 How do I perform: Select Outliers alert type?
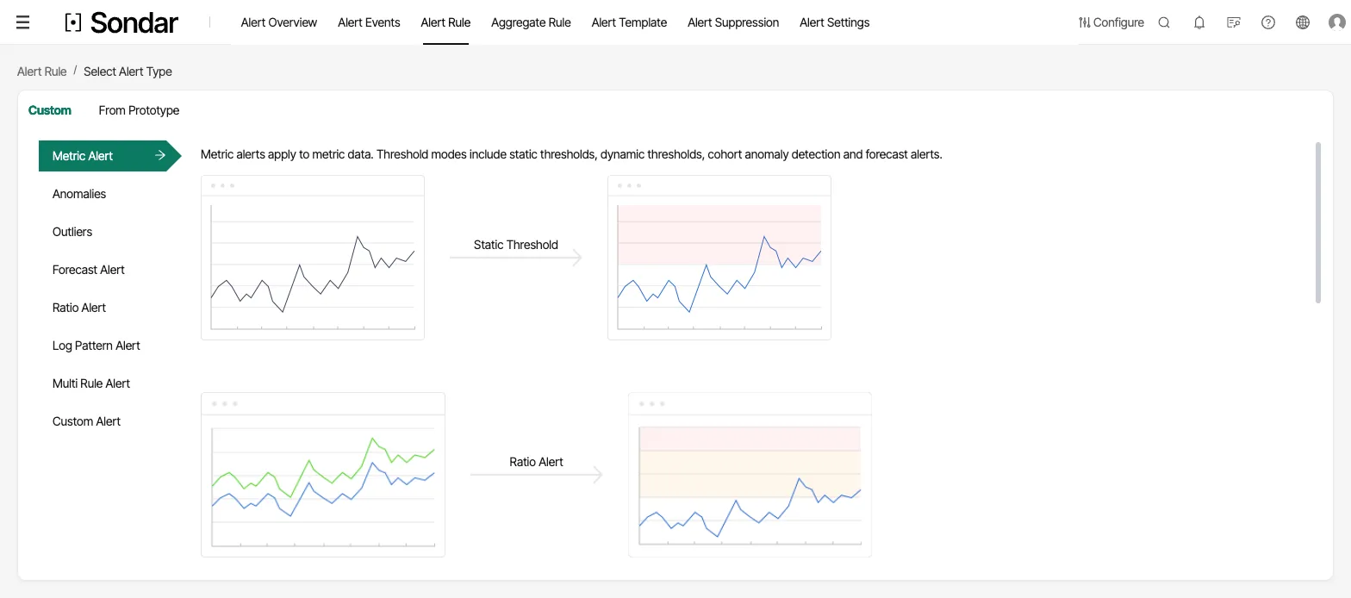click(x=72, y=232)
